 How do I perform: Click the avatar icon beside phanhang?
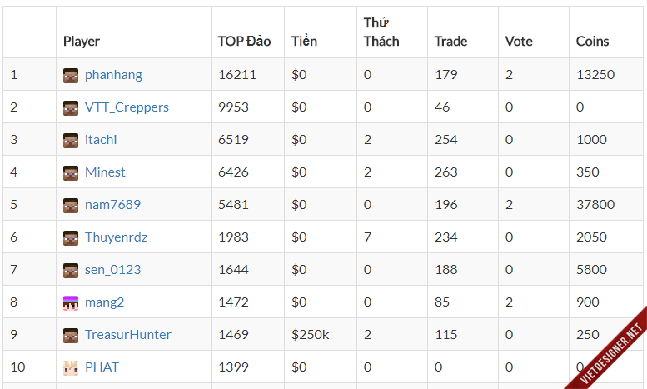71,75
